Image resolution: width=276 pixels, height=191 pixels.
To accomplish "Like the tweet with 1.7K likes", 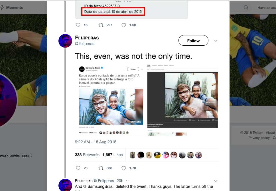I will tap(124, 168).
